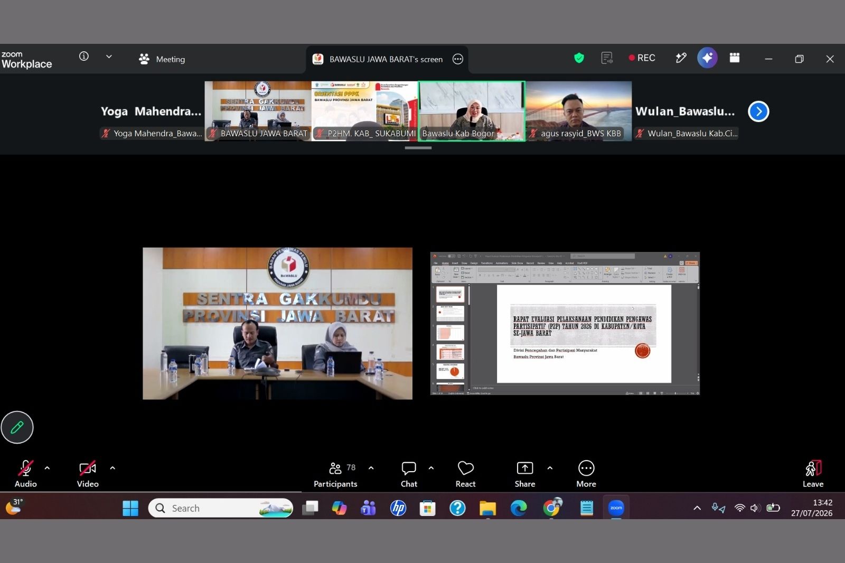Open the AI Companion sparkle icon
Viewport: 845px width, 563px height.
coord(707,58)
